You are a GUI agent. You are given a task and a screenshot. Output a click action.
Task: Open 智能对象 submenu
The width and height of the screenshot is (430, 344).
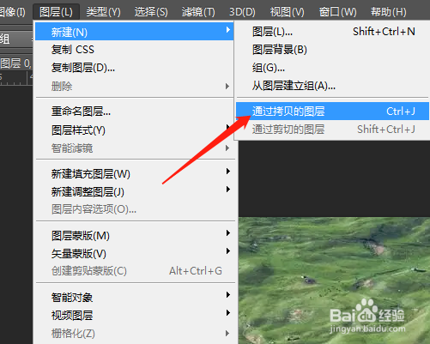click(x=135, y=298)
